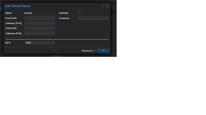Click the enp3s0 device name text

pyautogui.click(x=28, y=13)
